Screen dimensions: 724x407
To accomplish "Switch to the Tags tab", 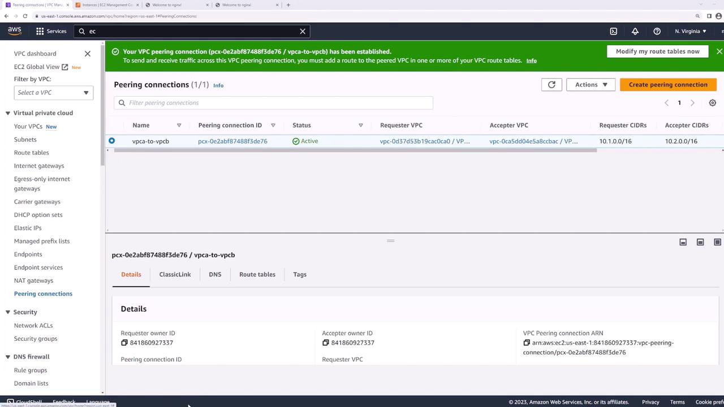I will (x=300, y=274).
